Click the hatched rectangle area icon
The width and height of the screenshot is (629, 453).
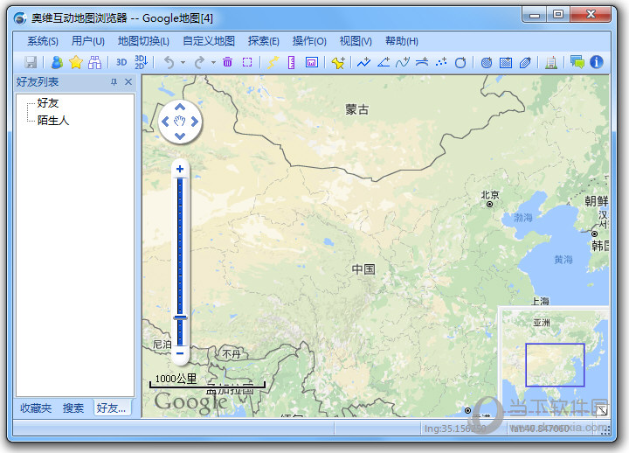tap(506, 63)
